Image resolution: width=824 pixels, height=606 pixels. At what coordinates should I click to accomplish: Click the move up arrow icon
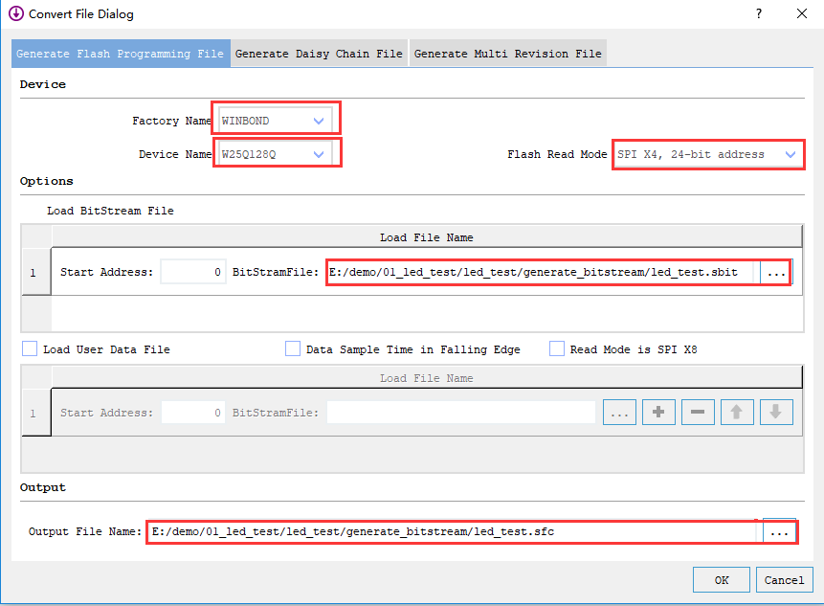click(x=737, y=412)
